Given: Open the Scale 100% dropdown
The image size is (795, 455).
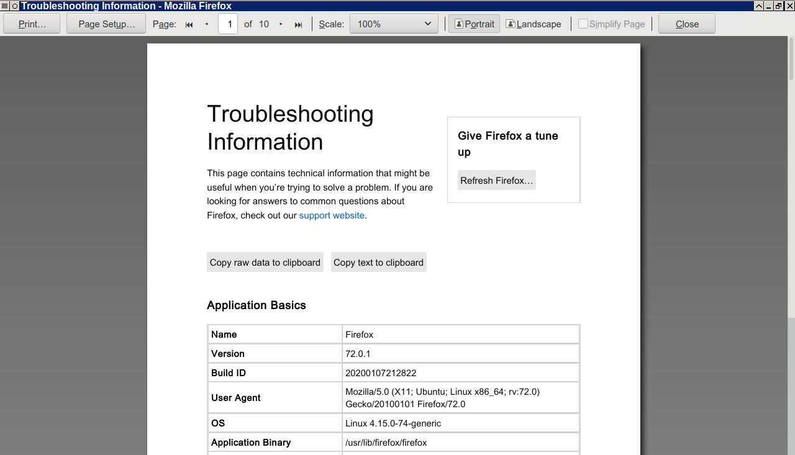Looking at the screenshot, I should click(x=394, y=24).
